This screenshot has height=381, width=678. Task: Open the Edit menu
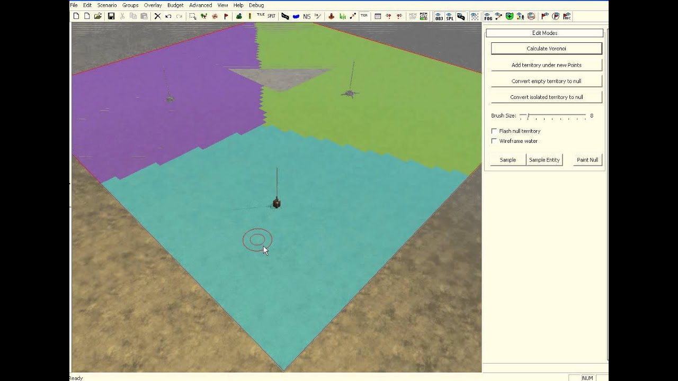(87, 5)
